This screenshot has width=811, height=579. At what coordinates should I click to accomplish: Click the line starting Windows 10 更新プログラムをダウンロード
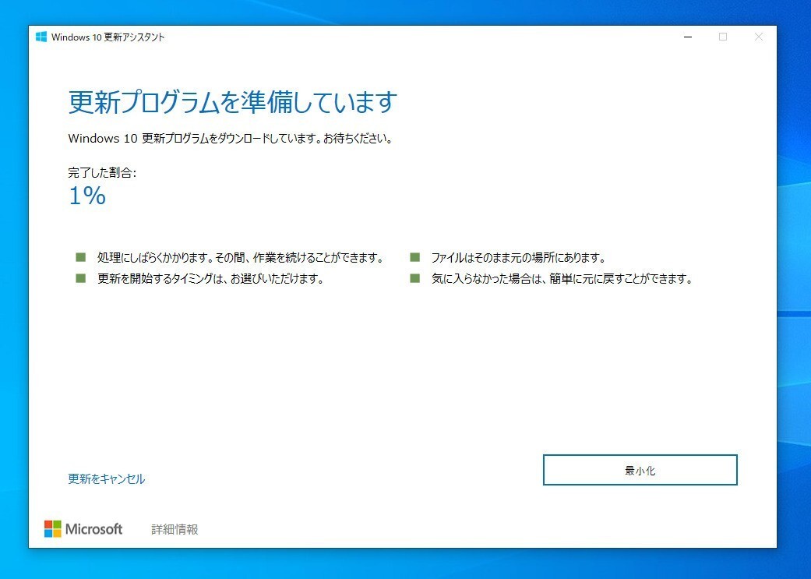(x=230, y=138)
